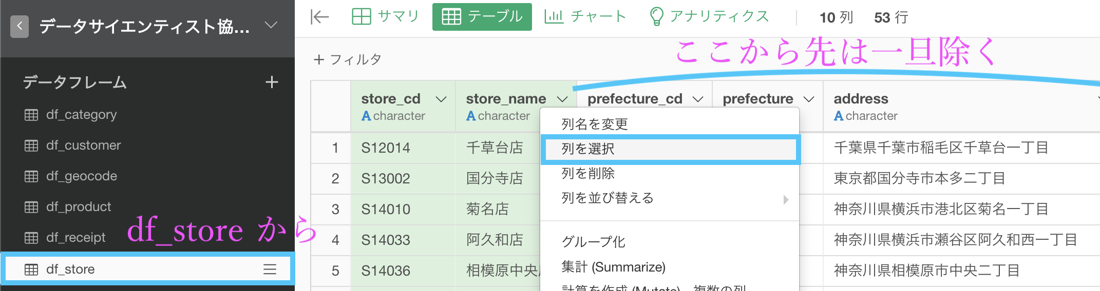Click the table icon next to df_category

[x=31, y=115]
